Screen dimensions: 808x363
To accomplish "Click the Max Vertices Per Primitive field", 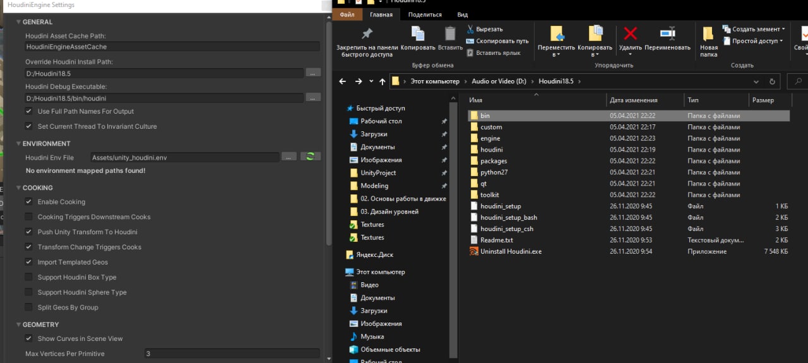I will tap(232, 354).
